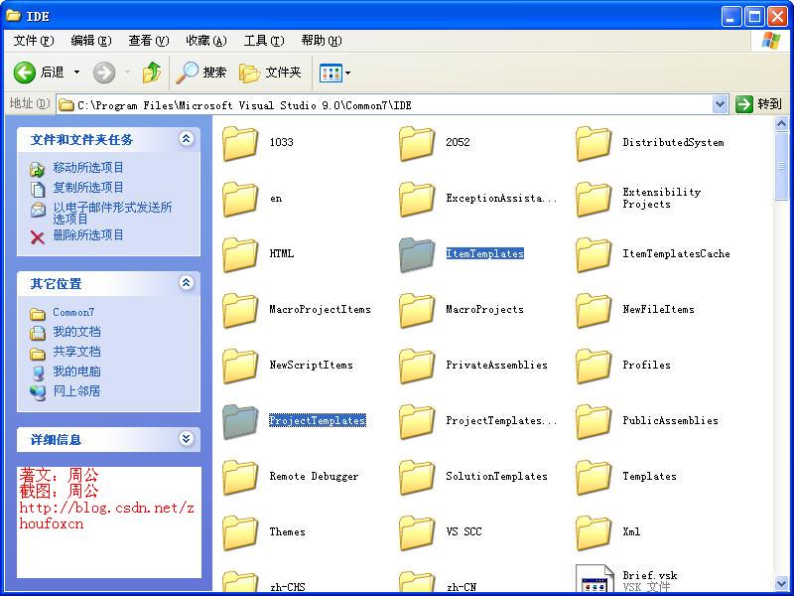Open the 收藏(A) menu

click(x=206, y=41)
